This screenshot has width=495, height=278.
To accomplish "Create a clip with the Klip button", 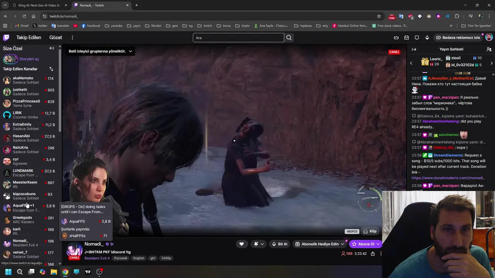I will tap(370, 231).
